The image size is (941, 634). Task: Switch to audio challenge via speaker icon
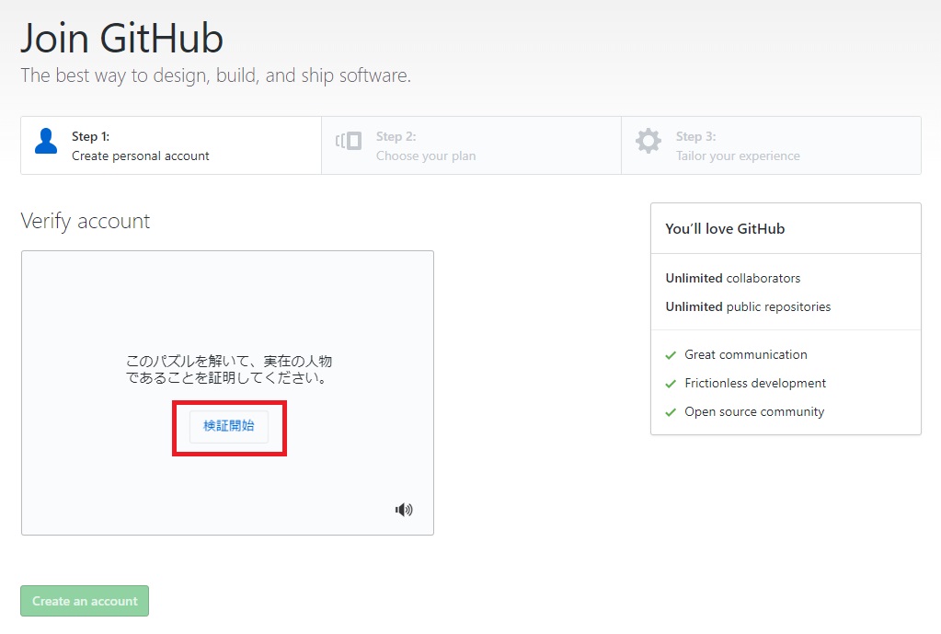[x=404, y=510]
